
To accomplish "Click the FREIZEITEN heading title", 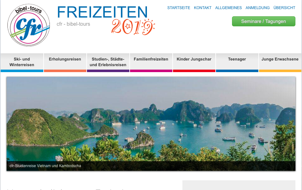I will (x=102, y=12).
